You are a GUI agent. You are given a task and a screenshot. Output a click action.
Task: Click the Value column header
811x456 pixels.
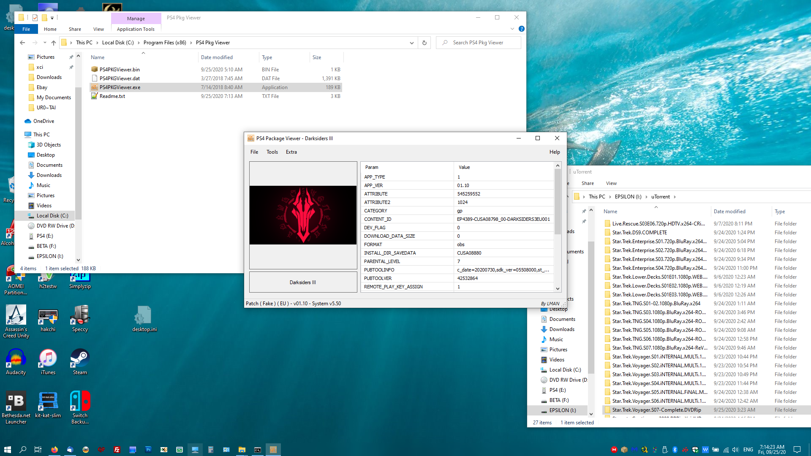click(504, 167)
